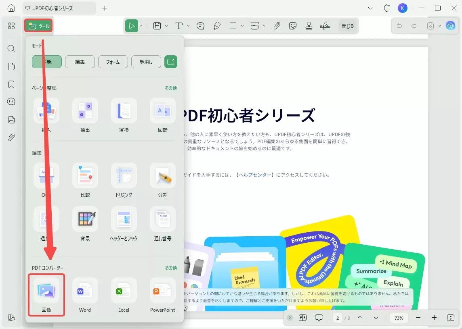Open the ツール menu
The image size is (462, 329).
(38, 25)
